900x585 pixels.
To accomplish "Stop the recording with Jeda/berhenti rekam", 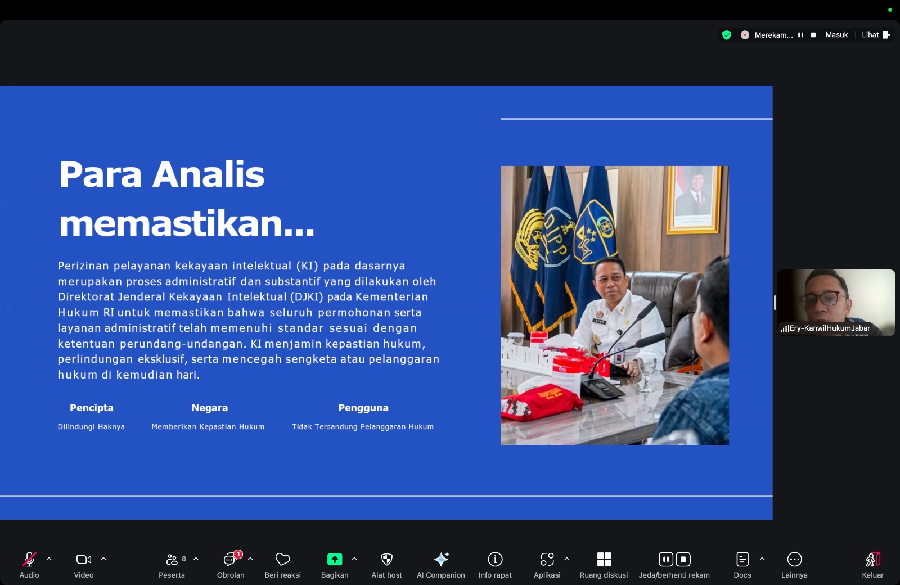I will pyautogui.click(x=683, y=559).
